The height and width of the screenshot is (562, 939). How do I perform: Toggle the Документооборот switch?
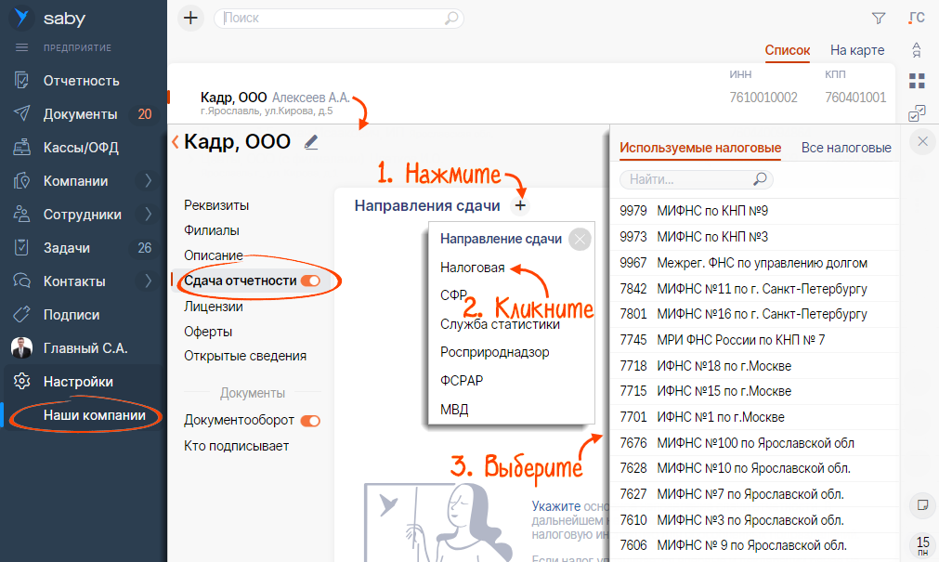click(x=311, y=421)
